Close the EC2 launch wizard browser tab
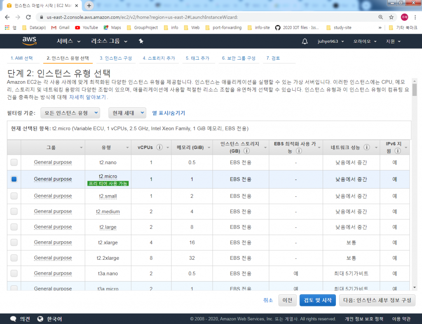This screenshot has width=422, height=324. tap(76, 5)
